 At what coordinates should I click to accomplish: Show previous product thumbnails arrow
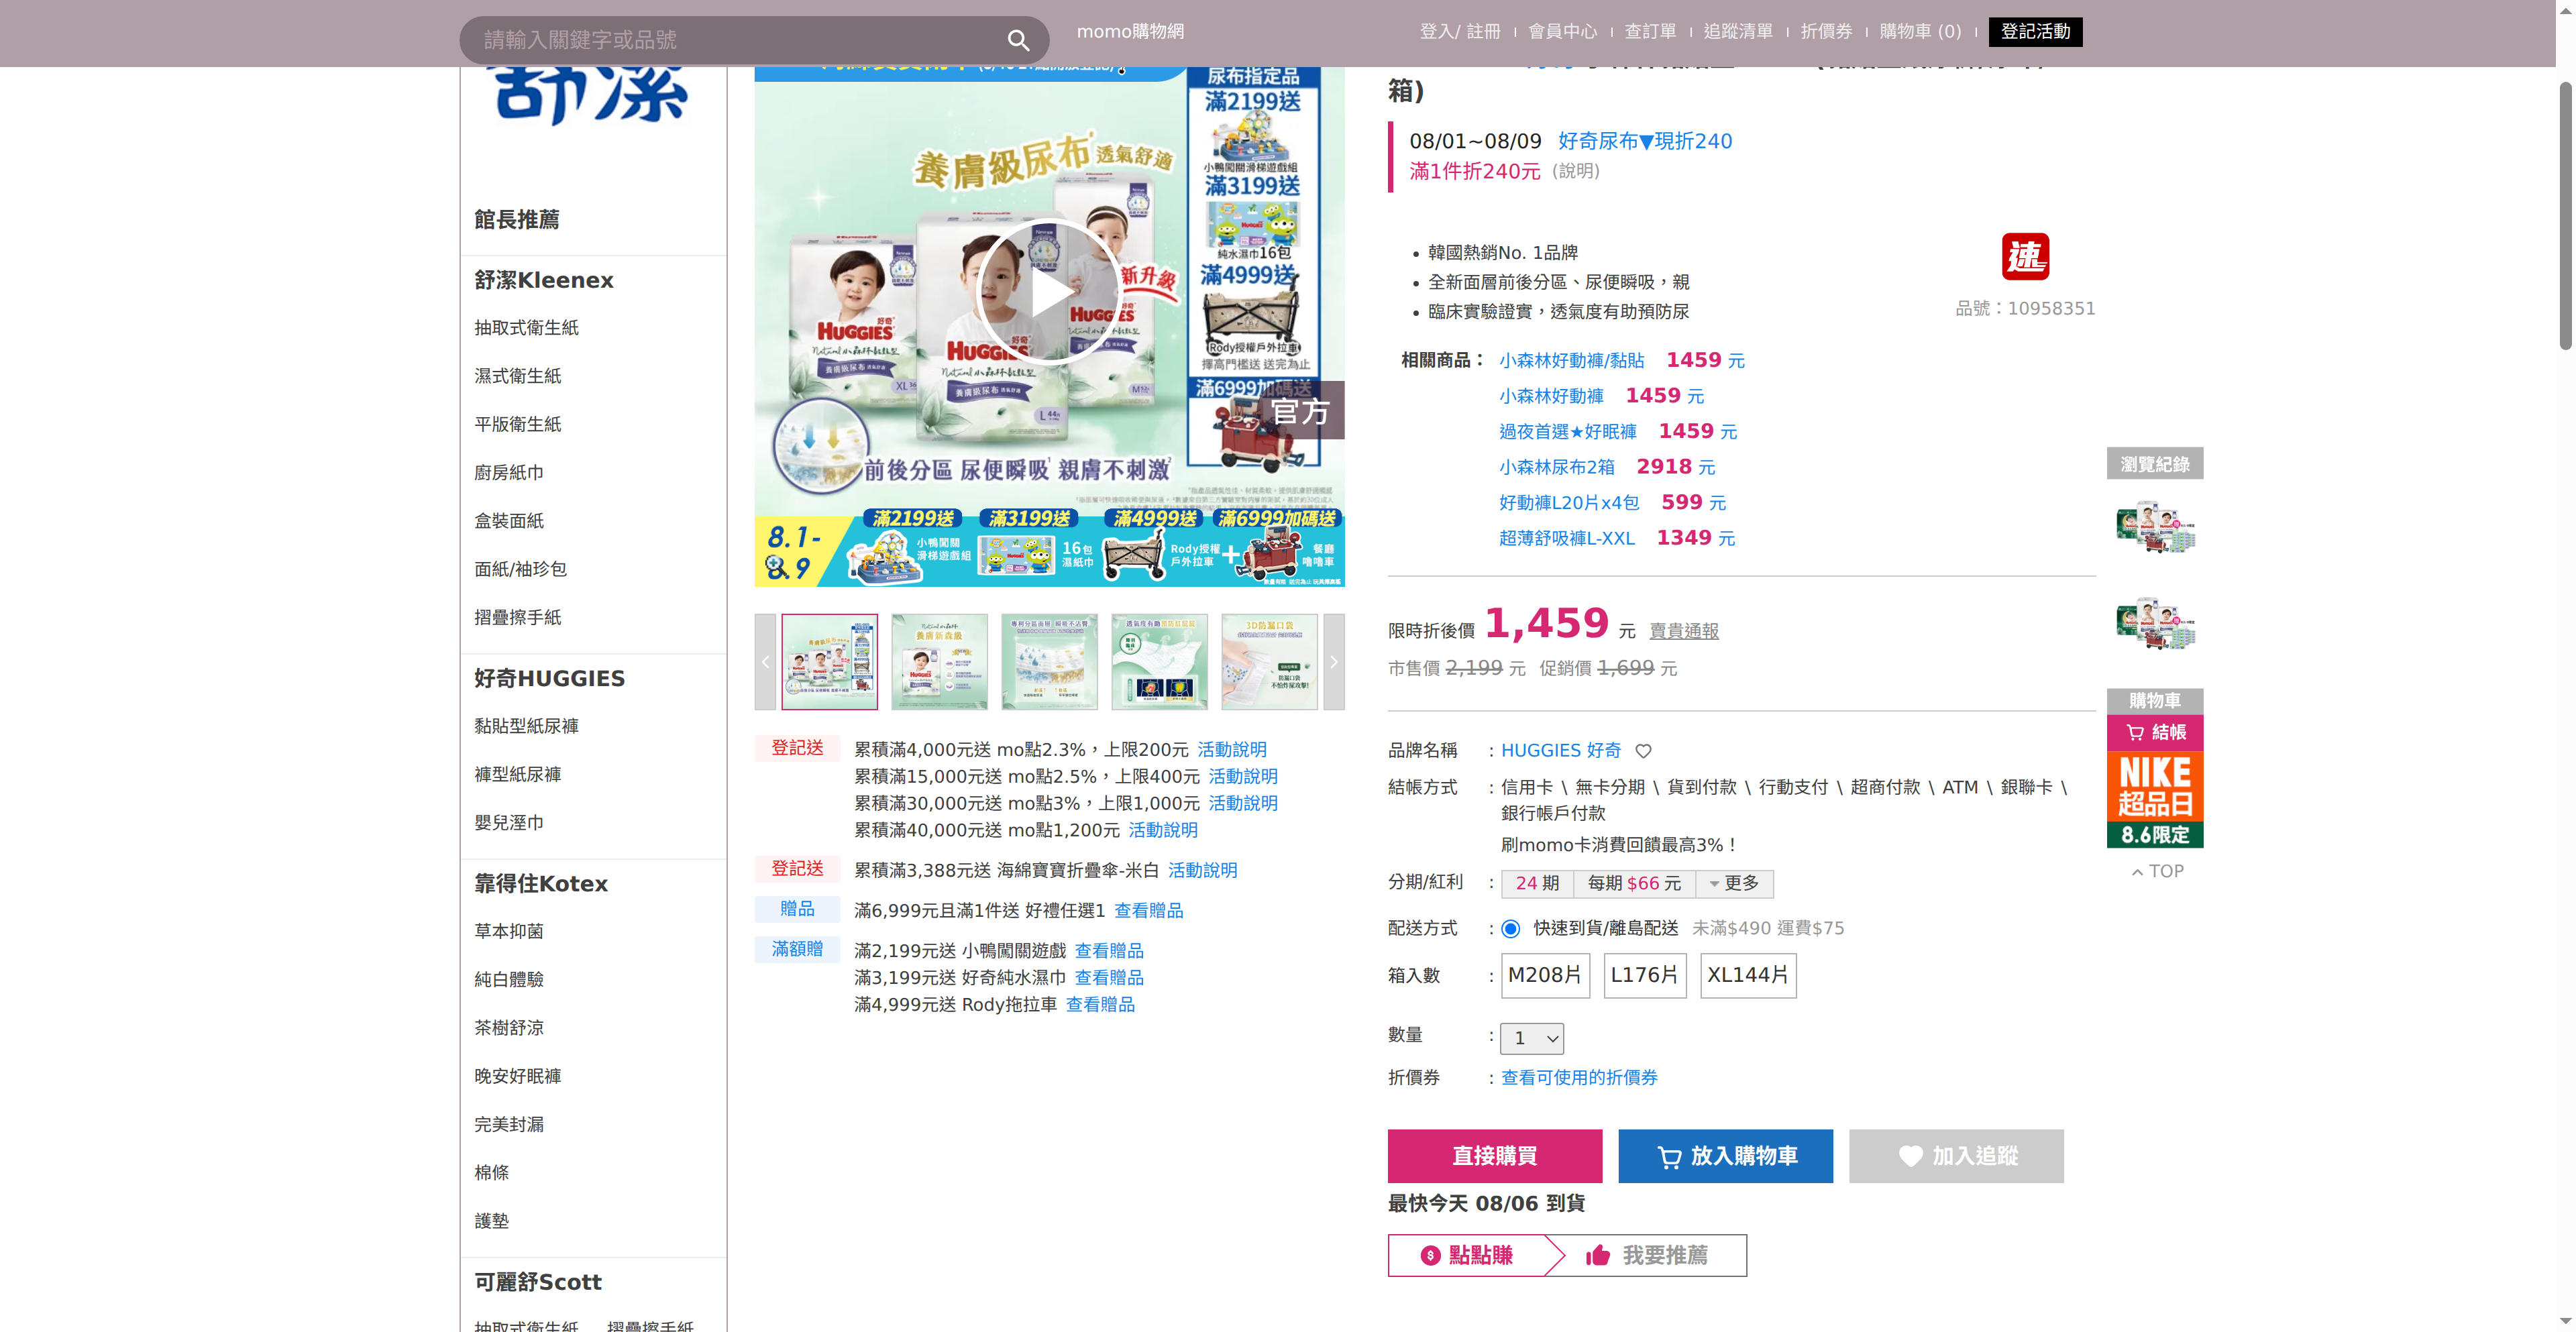pos(765,662)
